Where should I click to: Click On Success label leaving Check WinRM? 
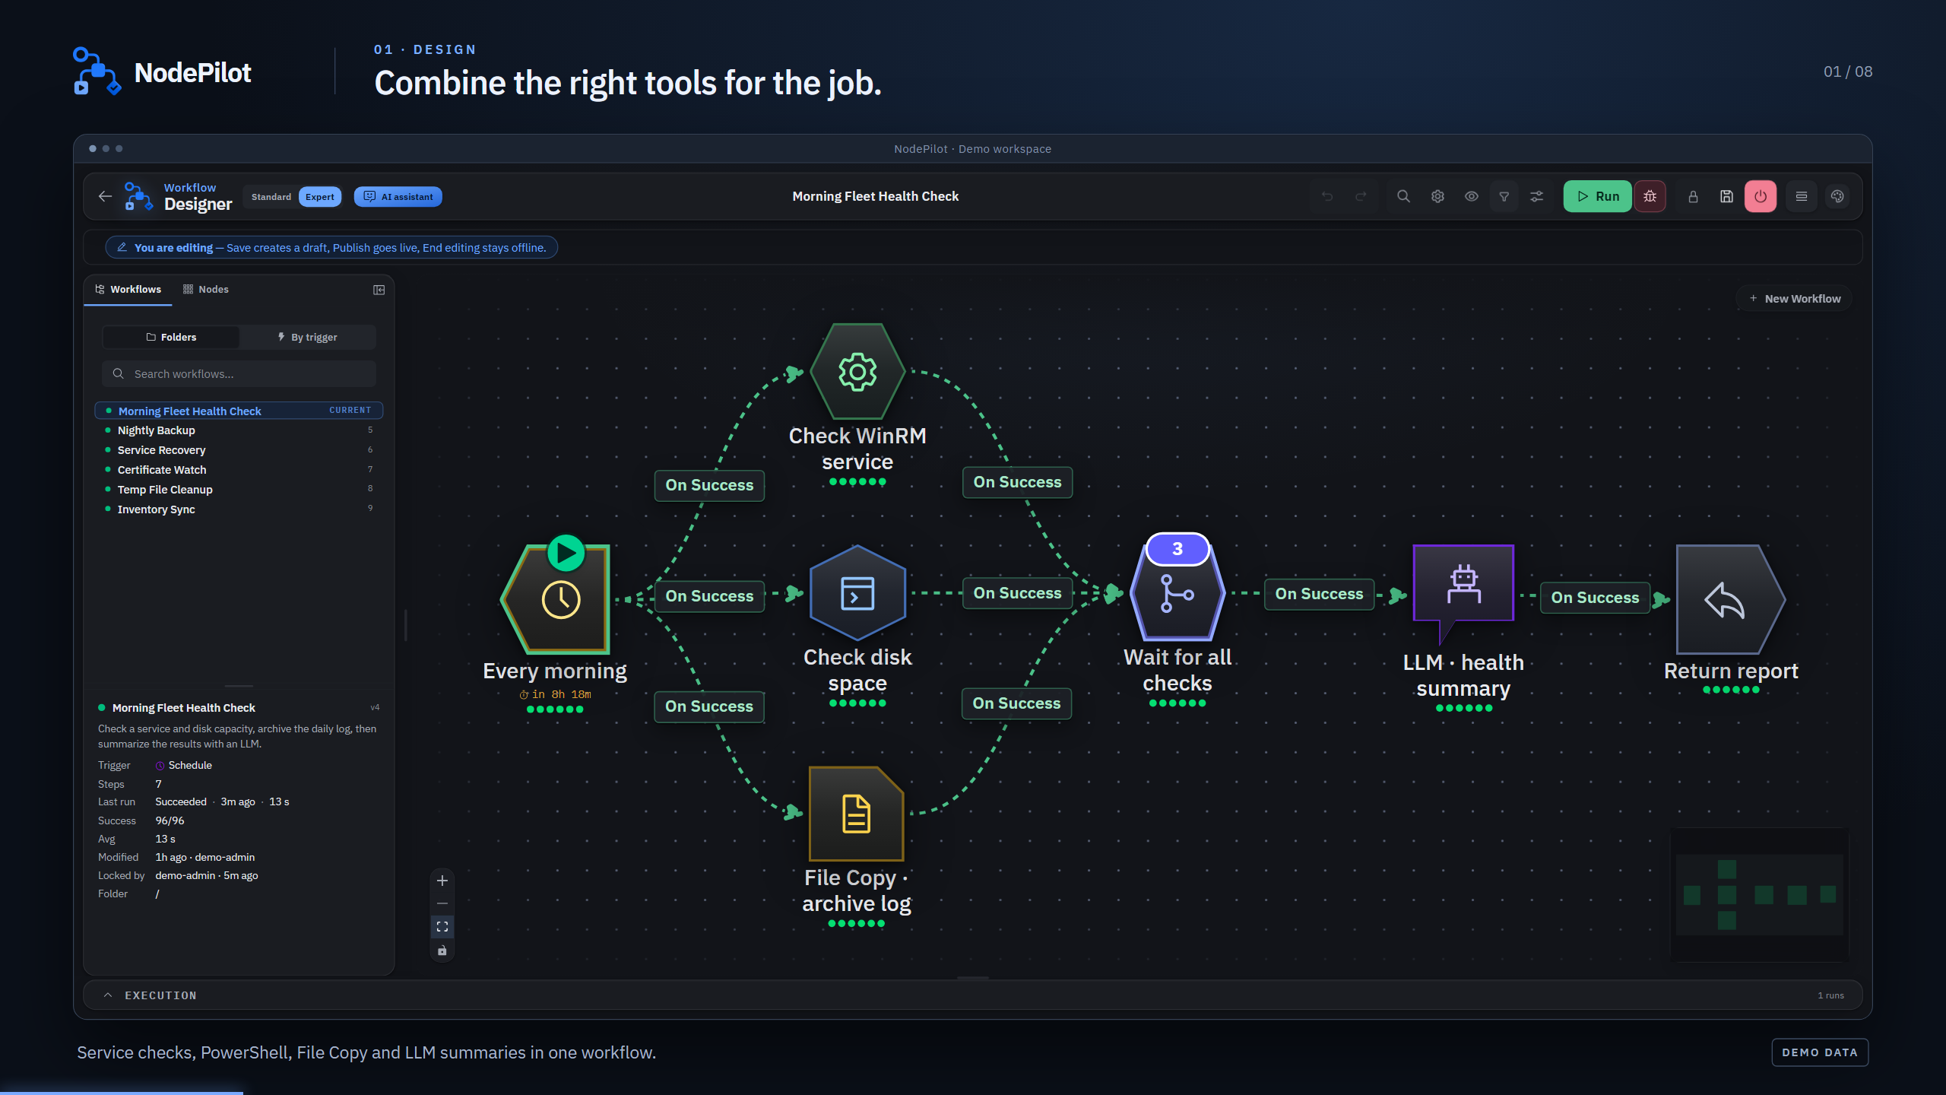coord(1017,482)
